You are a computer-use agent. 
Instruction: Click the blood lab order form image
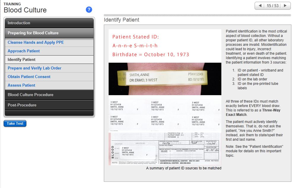click(x=165, y=149)
